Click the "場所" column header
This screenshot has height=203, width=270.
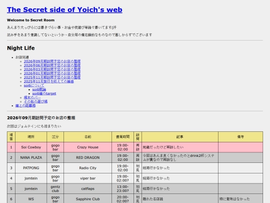coord(31,137)
